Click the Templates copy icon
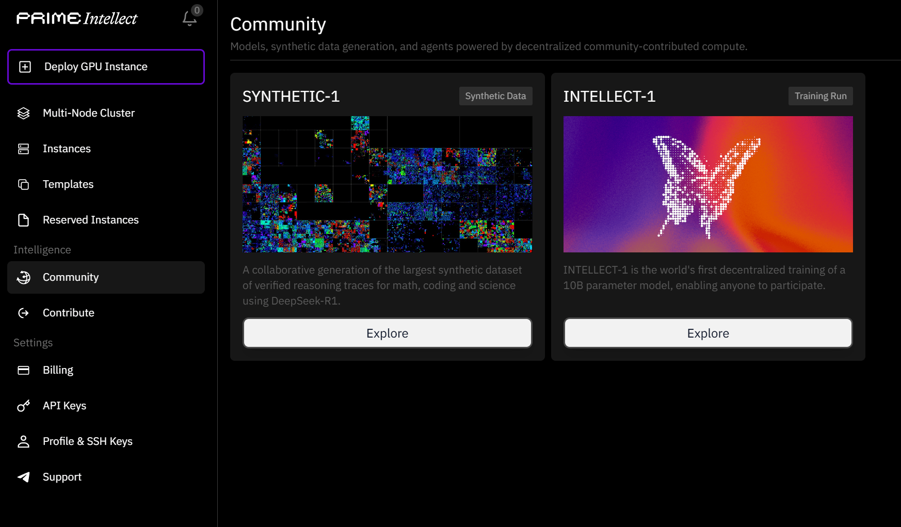The width and height of the screenshot is (901, 527). 24,184
